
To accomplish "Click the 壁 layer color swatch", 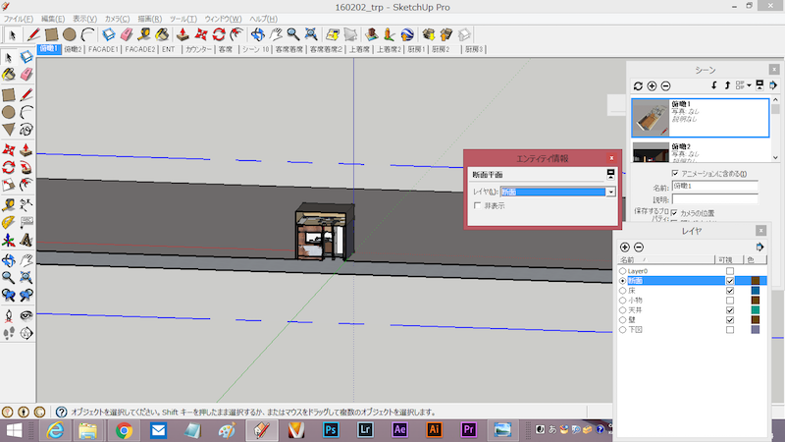I will click(756, 320).
